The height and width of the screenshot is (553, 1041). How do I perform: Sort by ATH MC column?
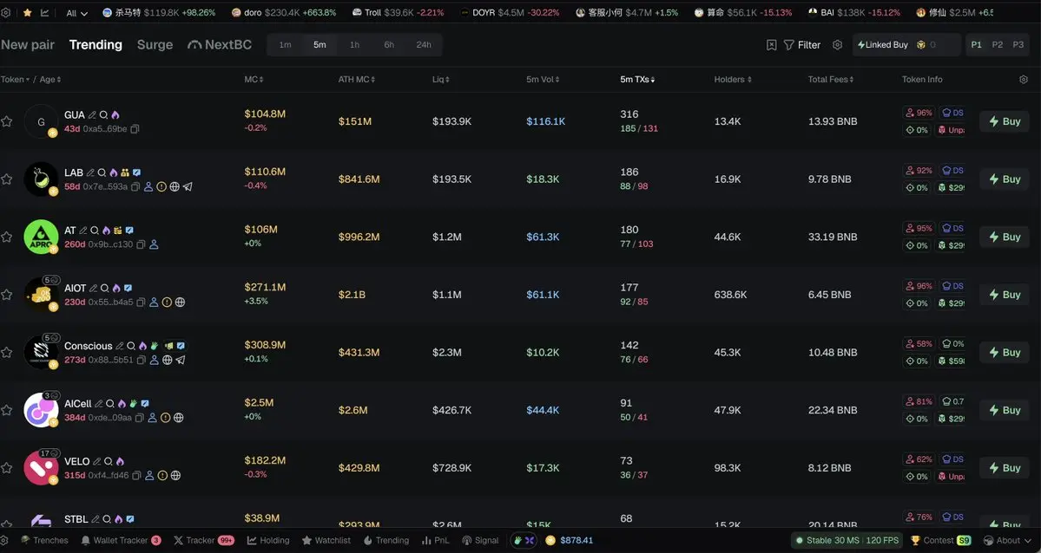click(357, 79)
